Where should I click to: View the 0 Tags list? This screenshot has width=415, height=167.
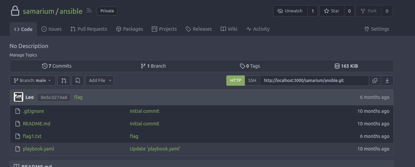250,66
